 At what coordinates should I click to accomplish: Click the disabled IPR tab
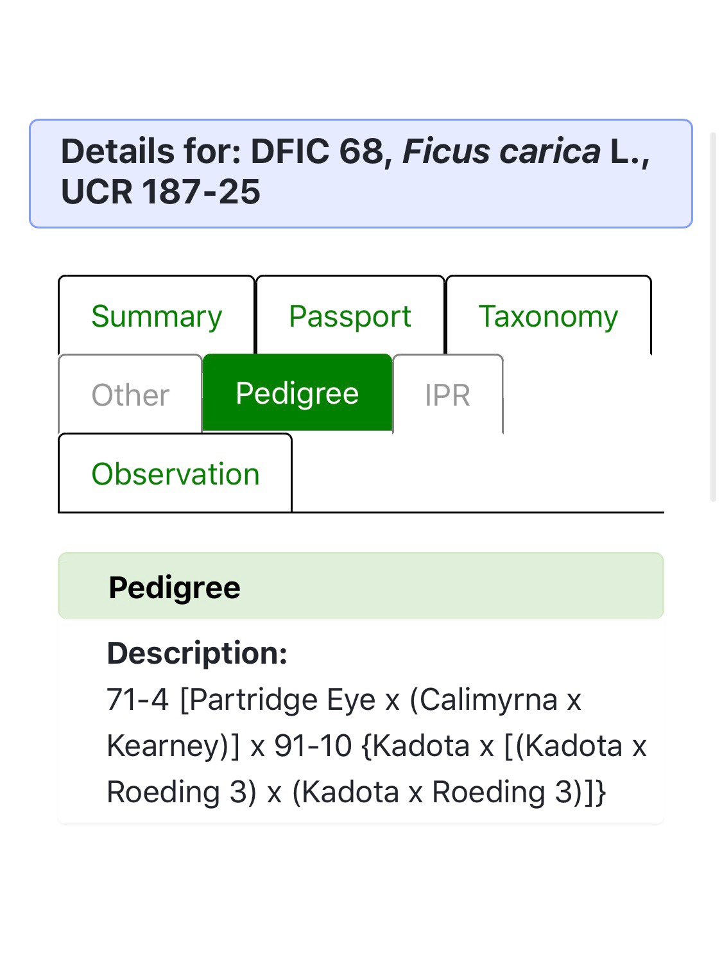(447, 395)
